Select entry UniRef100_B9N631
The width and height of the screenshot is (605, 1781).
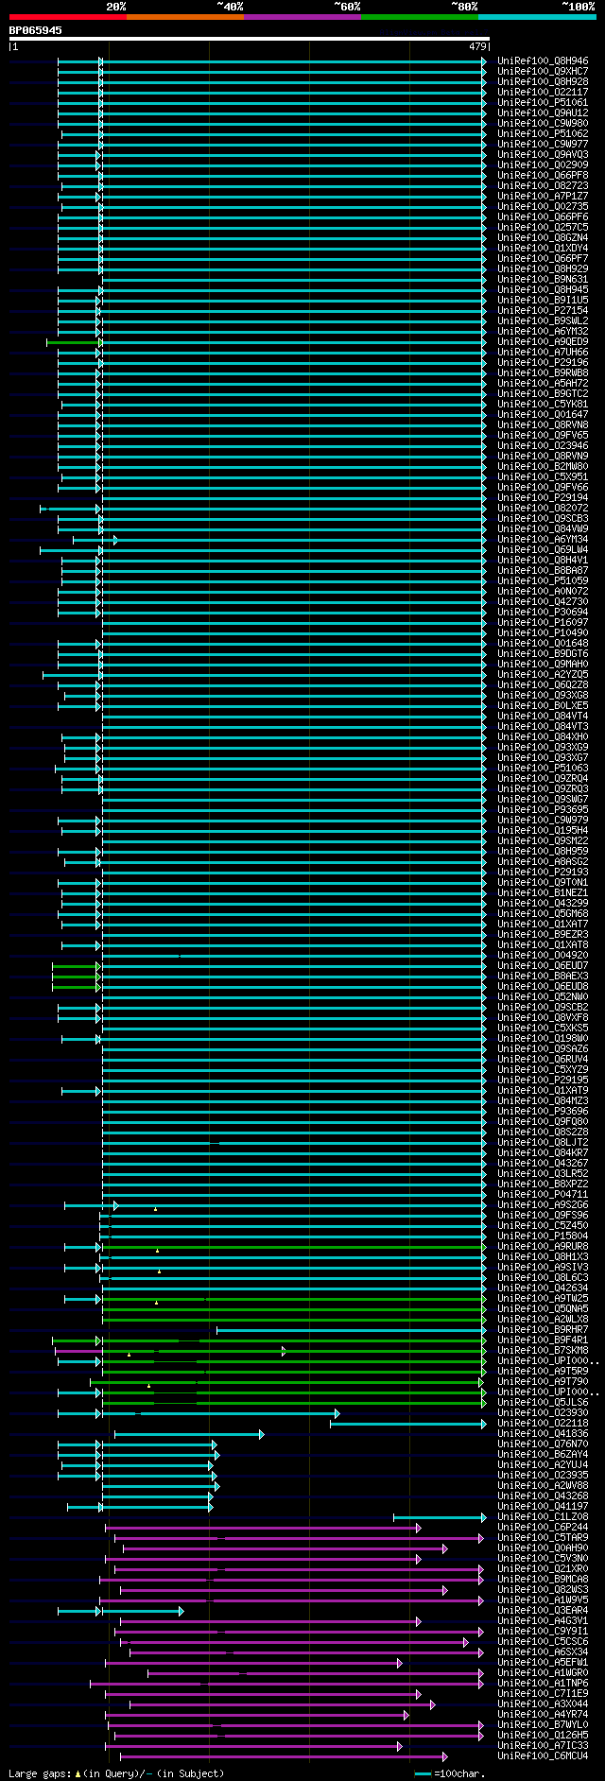[x=543, y=280]
